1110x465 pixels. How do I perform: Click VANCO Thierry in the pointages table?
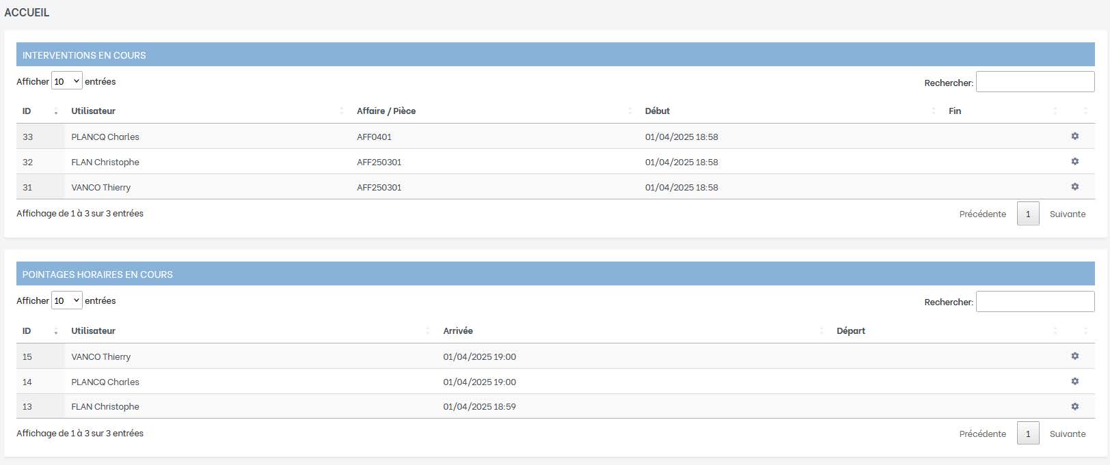(100, 356)
